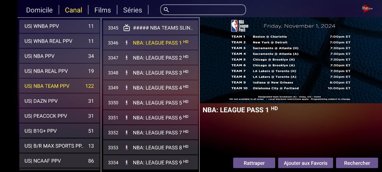
Task: Switch to the Canal tab
Action: pyautogui.click(x=73, y=10)
